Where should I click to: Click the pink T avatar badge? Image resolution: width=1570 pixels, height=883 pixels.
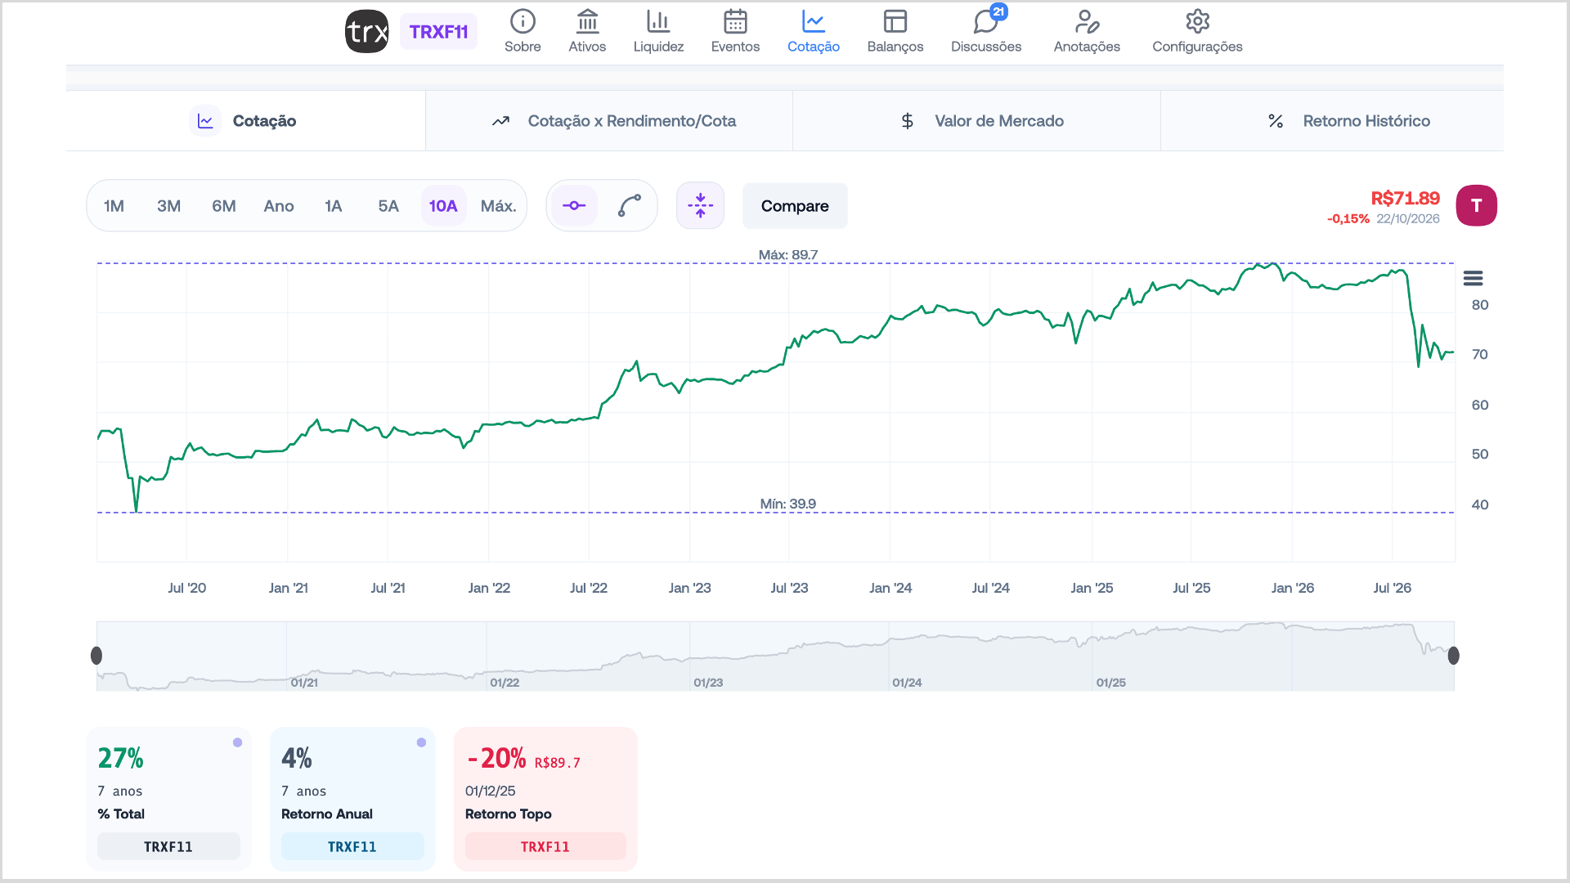pyautogui.click(x=1476, y=205)
